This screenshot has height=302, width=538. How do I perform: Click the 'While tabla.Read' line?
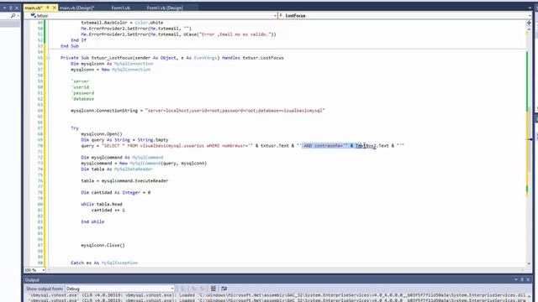click(102, 204)
